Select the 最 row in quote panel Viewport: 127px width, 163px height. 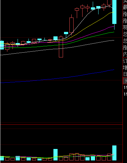coord(125,7)
